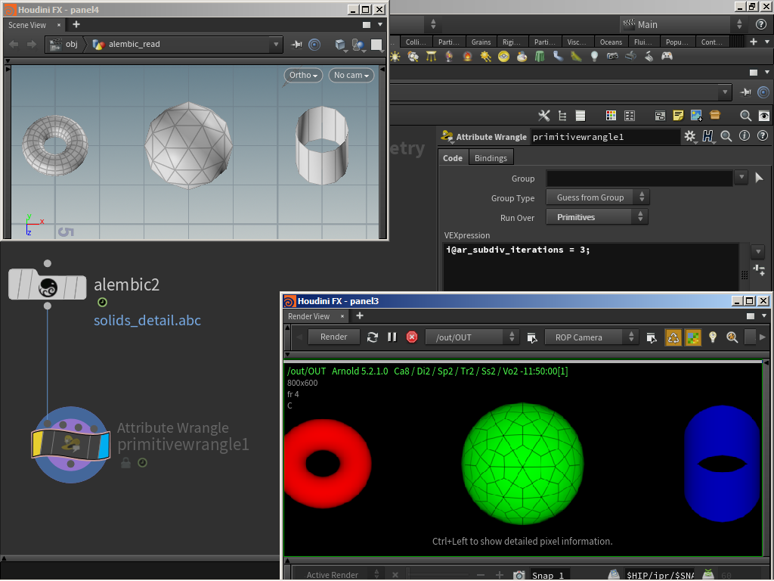Click the network editor wrench tools icon

[x=544, y=116]
